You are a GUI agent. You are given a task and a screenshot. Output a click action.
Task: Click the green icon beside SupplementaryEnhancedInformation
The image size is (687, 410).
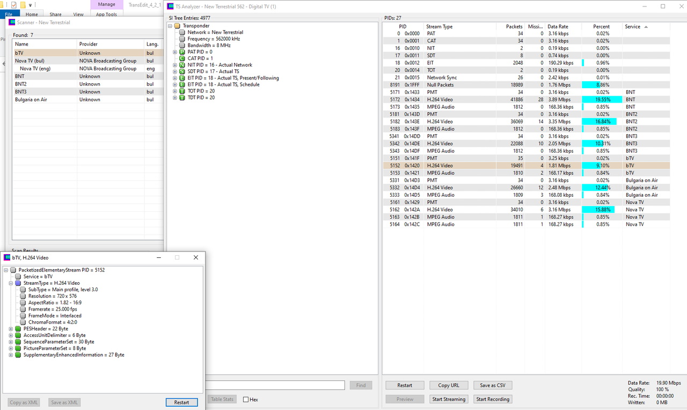click(x=18, y=355)
